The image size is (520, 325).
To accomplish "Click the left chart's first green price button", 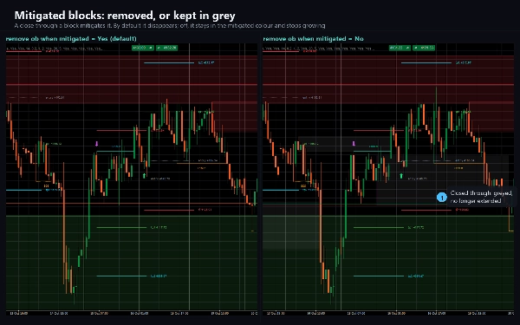I will (143, 48).
